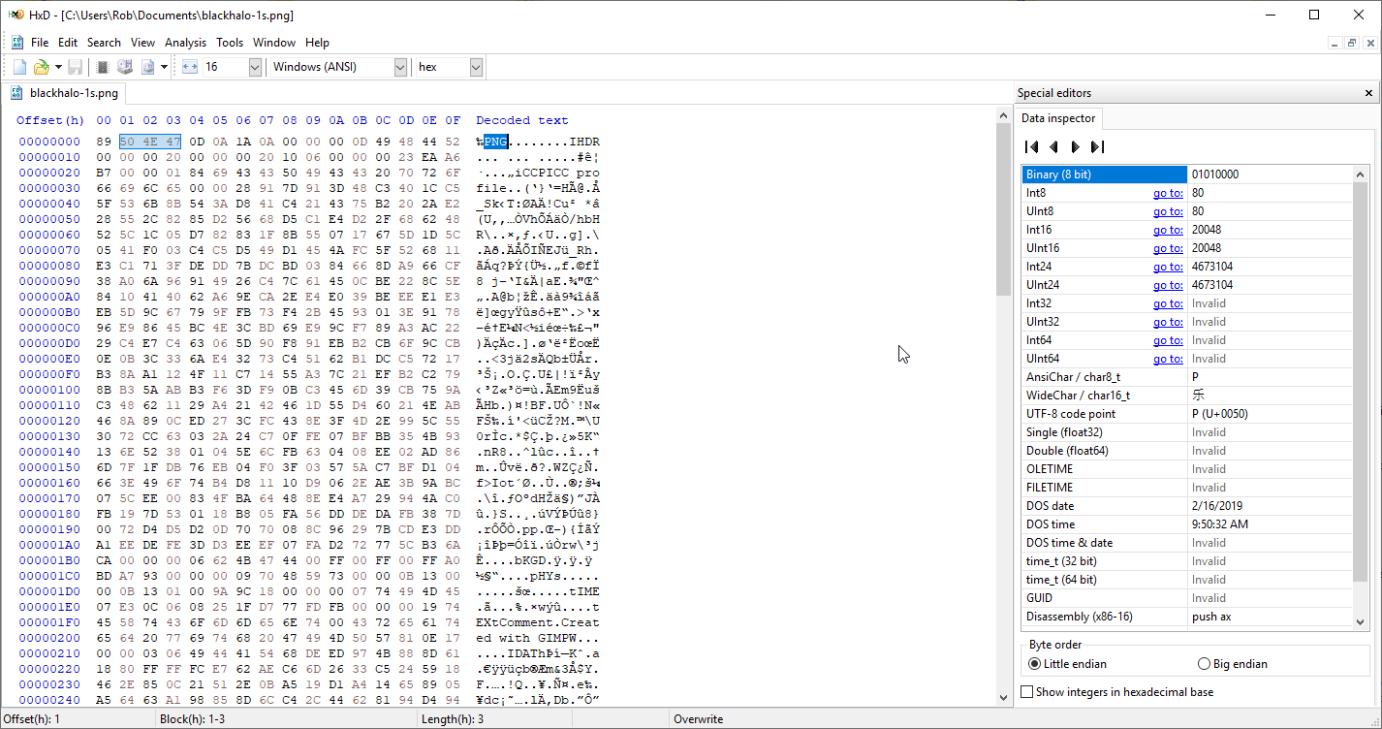
Task: Click the Int64 go to link
Action: click(x=1168, y=340)
